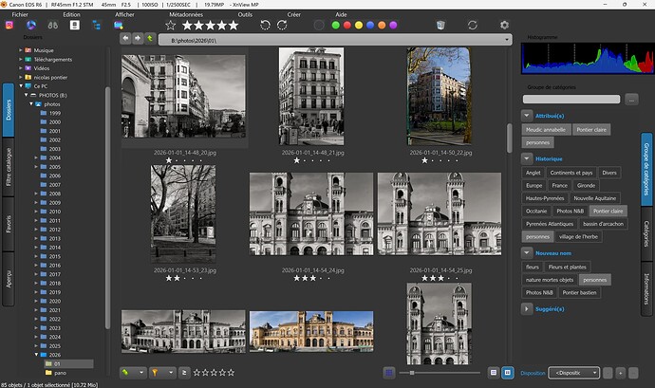The height and width of the screenshot is (388, 655).
Task: Click the '...' button beside category group field
Action: (632, 99)
